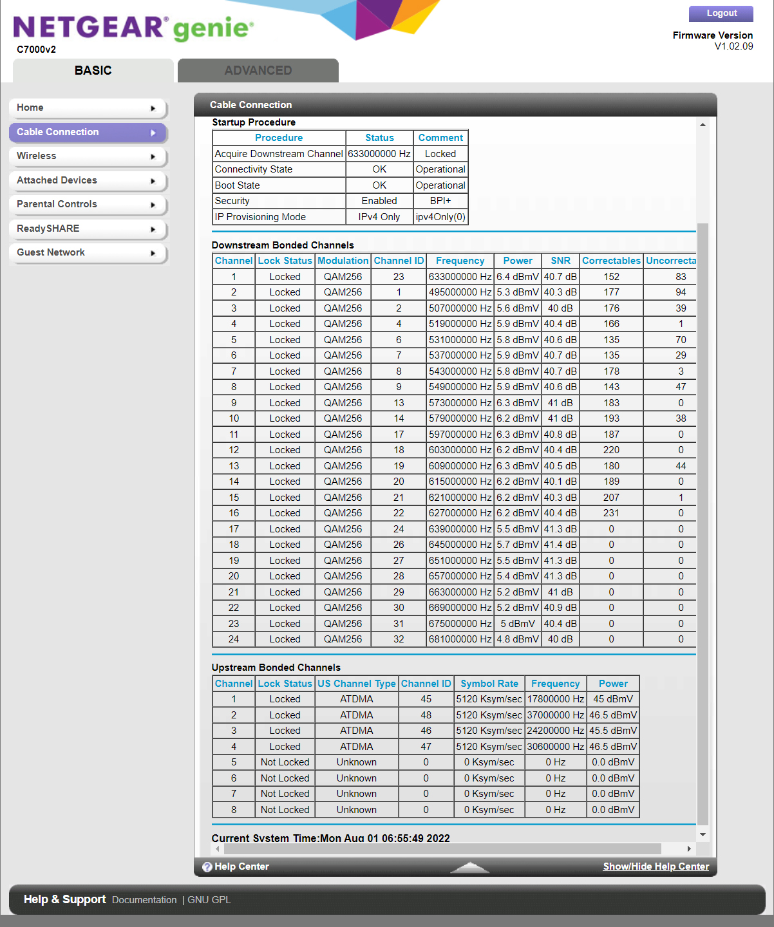The width and height of the screenshot is (774, 927).
Task: Click the arrow icon beside Wireless
Action: pyautogui.click(x=154, y=156)
